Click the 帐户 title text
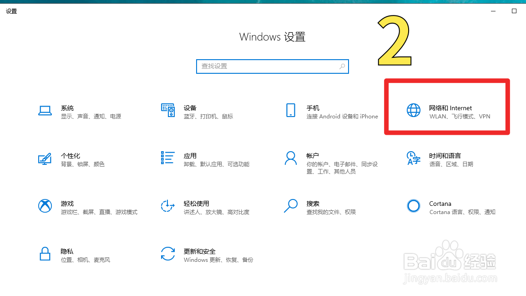Screen dimensions: 526x296 (313, 156)
